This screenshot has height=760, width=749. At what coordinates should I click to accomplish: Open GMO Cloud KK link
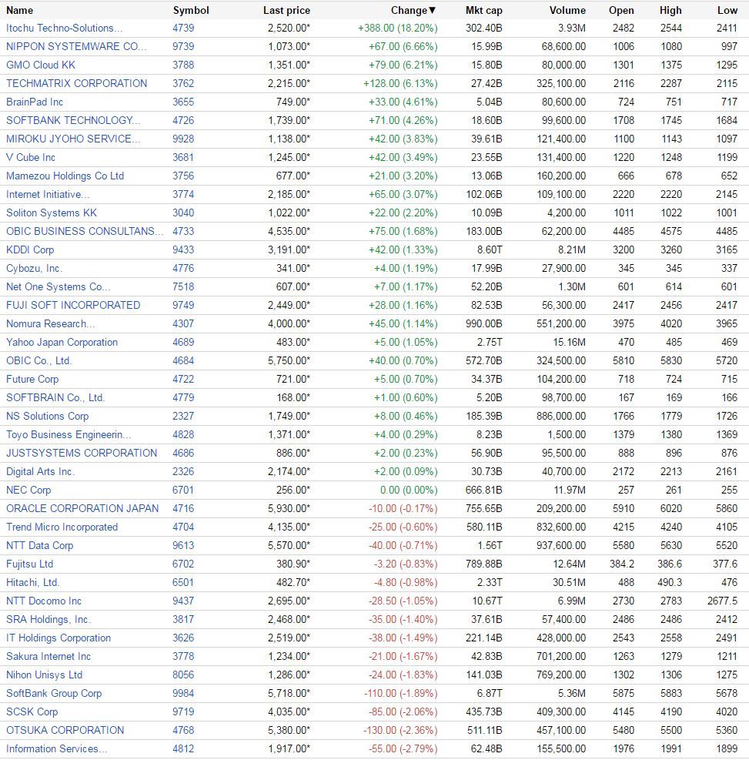41,65
